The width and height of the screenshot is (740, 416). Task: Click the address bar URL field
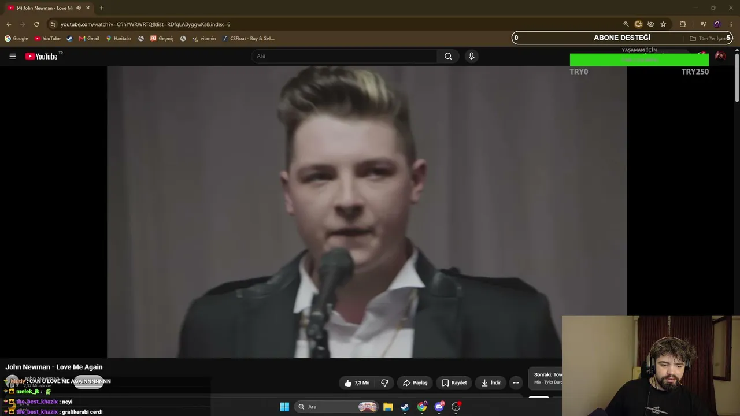335,24
